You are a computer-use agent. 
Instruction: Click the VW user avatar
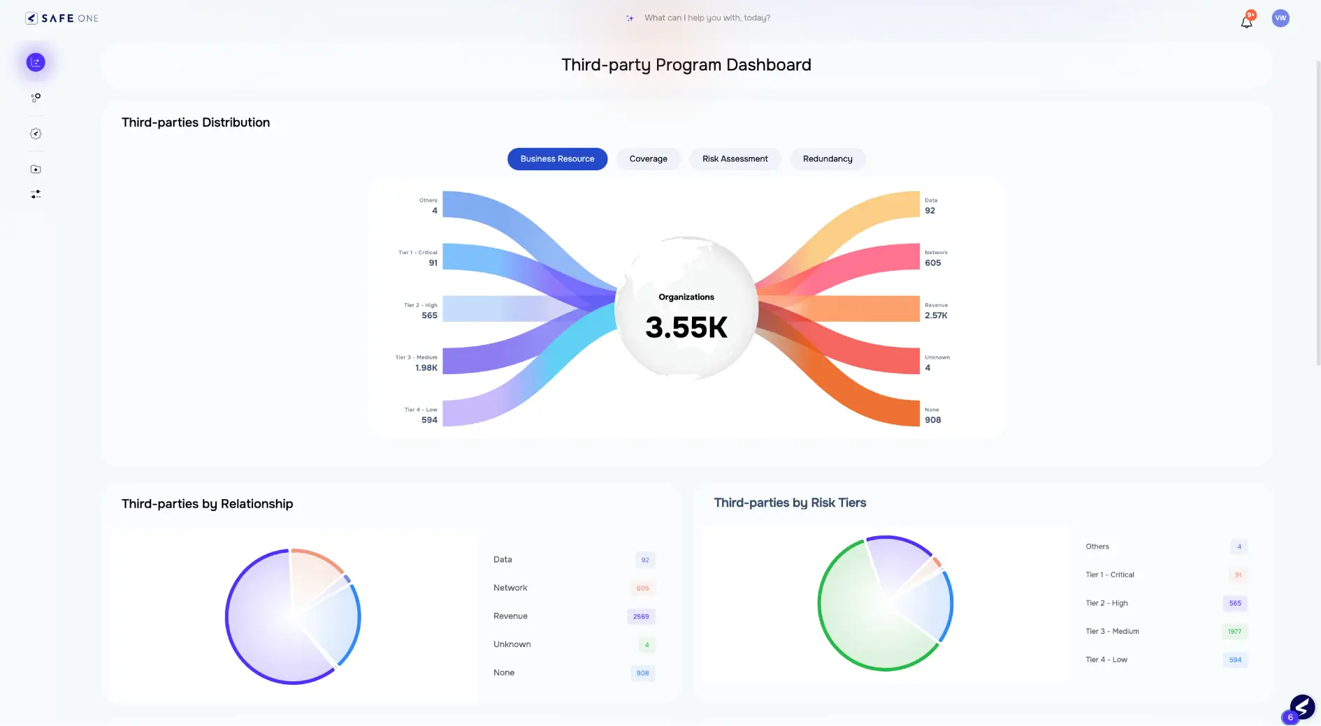click(x=1280, y=18)
